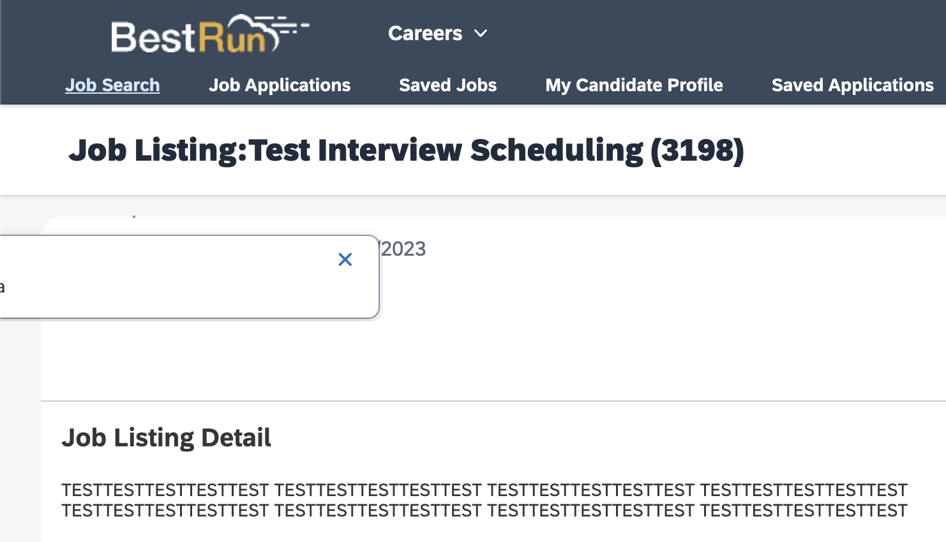946x542 pixels.
Task: Click the 2023 date text
Action: coord(403,249)
